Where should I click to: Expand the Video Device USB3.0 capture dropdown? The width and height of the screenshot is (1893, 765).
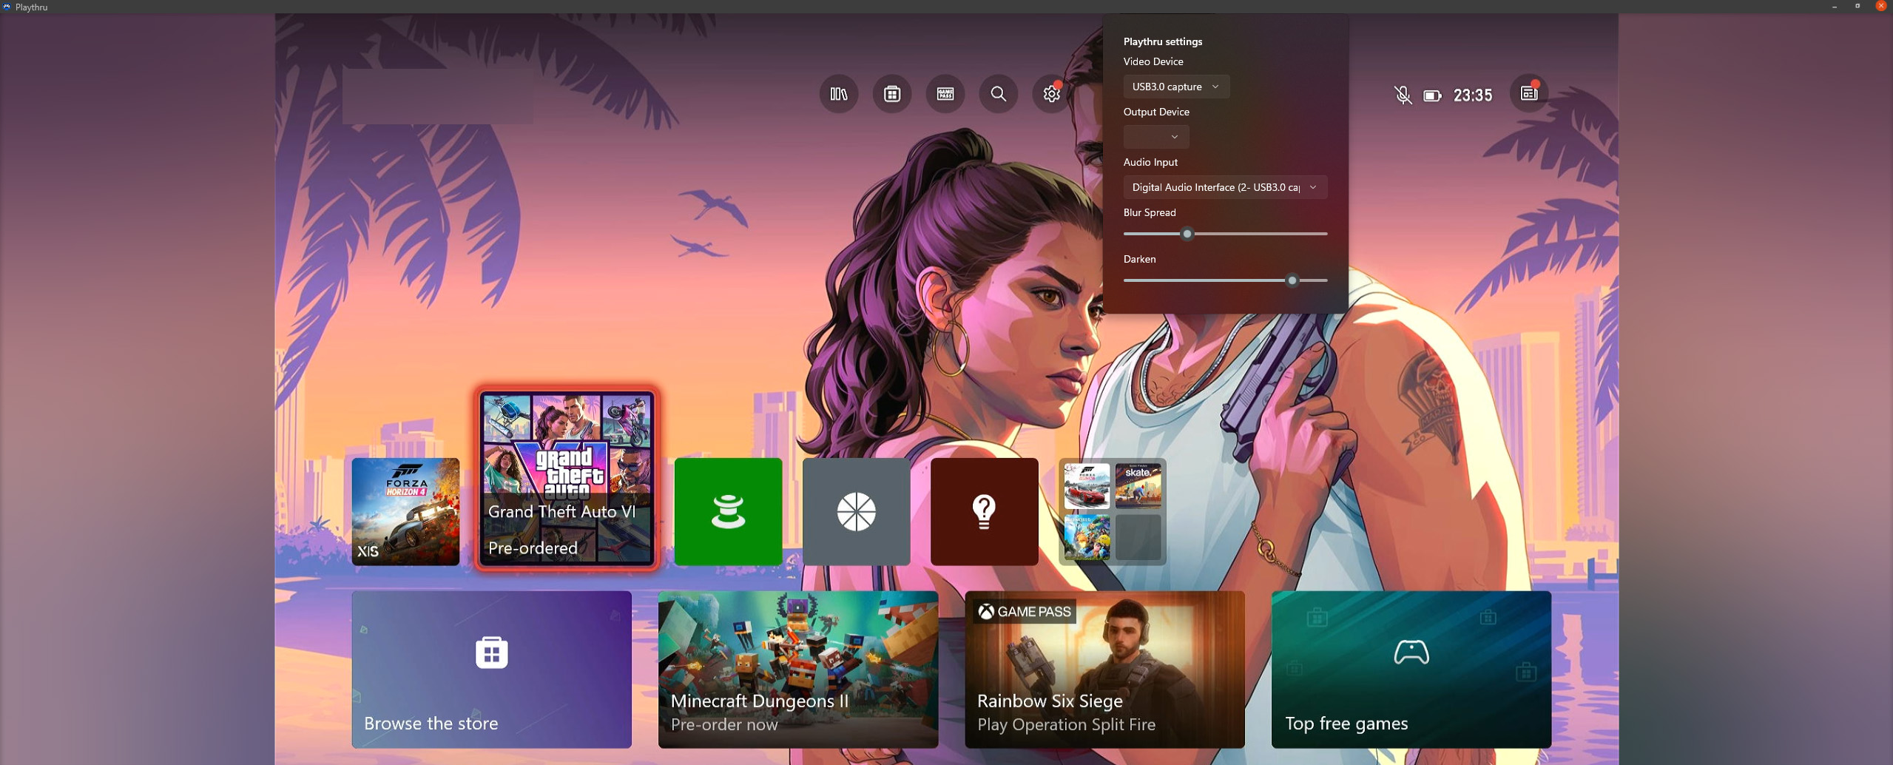[x=1176, y=87]
